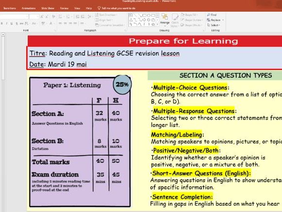Open the Review ribbon tab
The height and width of the screenshot is (212, 282).
tap(64, 8)
